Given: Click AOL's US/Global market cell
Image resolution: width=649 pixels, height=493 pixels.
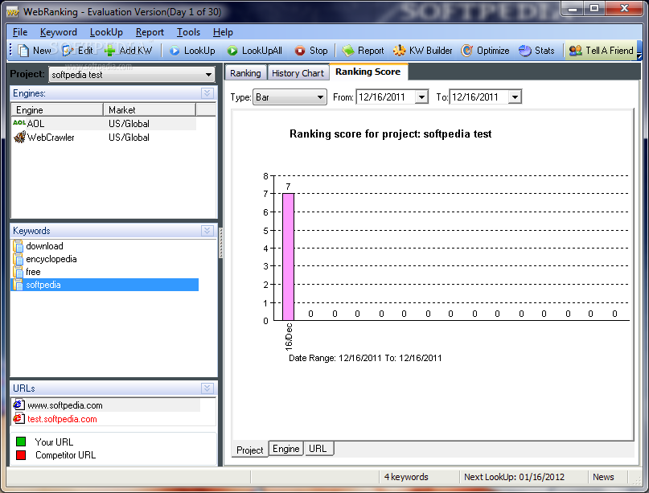Looking at the screenshot, I should click(129, 123).
